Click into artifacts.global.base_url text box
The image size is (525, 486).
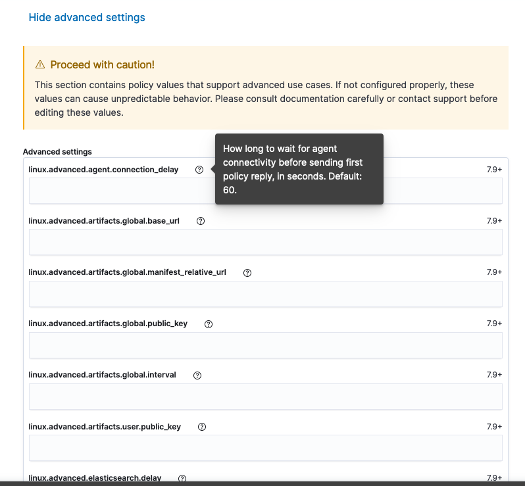[265, 242]
